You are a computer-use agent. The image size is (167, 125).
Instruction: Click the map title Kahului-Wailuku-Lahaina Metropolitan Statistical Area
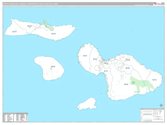pos(31,4)
